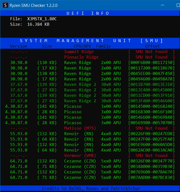Maximize the Ryzen SMU Checker window
Image resolution: width=180 pixels, height=192 pixels.
coord(178,5)
